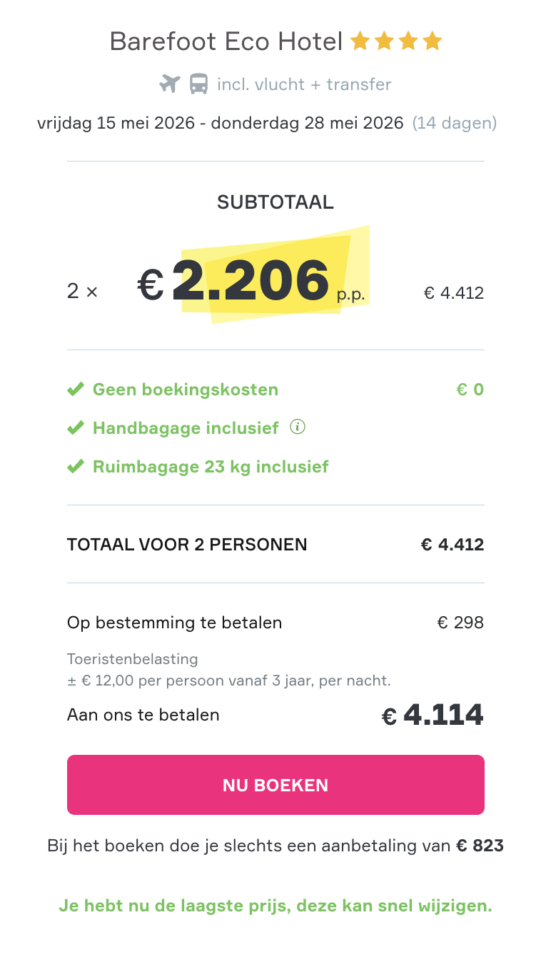Image resolution: width=541 pixels, height=955 pixels.
Task: Click the fourth yellow rating star
Action: 433,41
